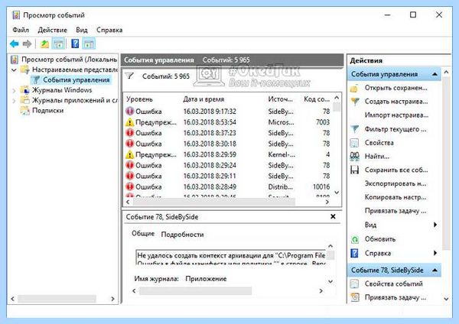Click the event list right scroll arrow
Screen dimensions: 459x324
pyautogui.click(x=327, y=202)
